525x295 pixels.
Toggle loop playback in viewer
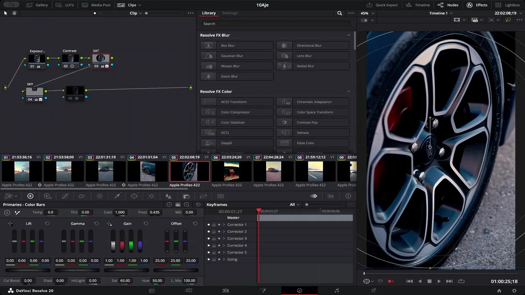pyautogui.click(x=461, y=281)
